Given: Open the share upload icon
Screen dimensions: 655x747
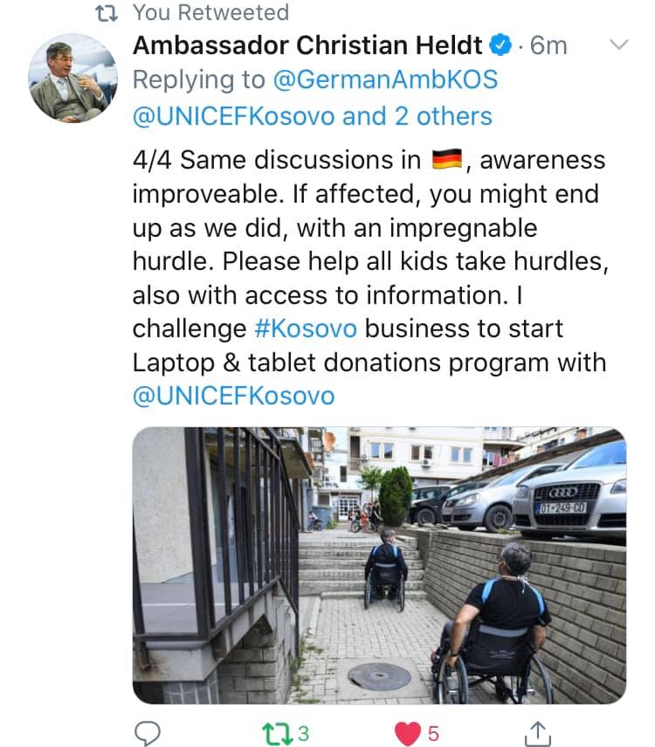Looking at the screenshot, I should point(538,733).
